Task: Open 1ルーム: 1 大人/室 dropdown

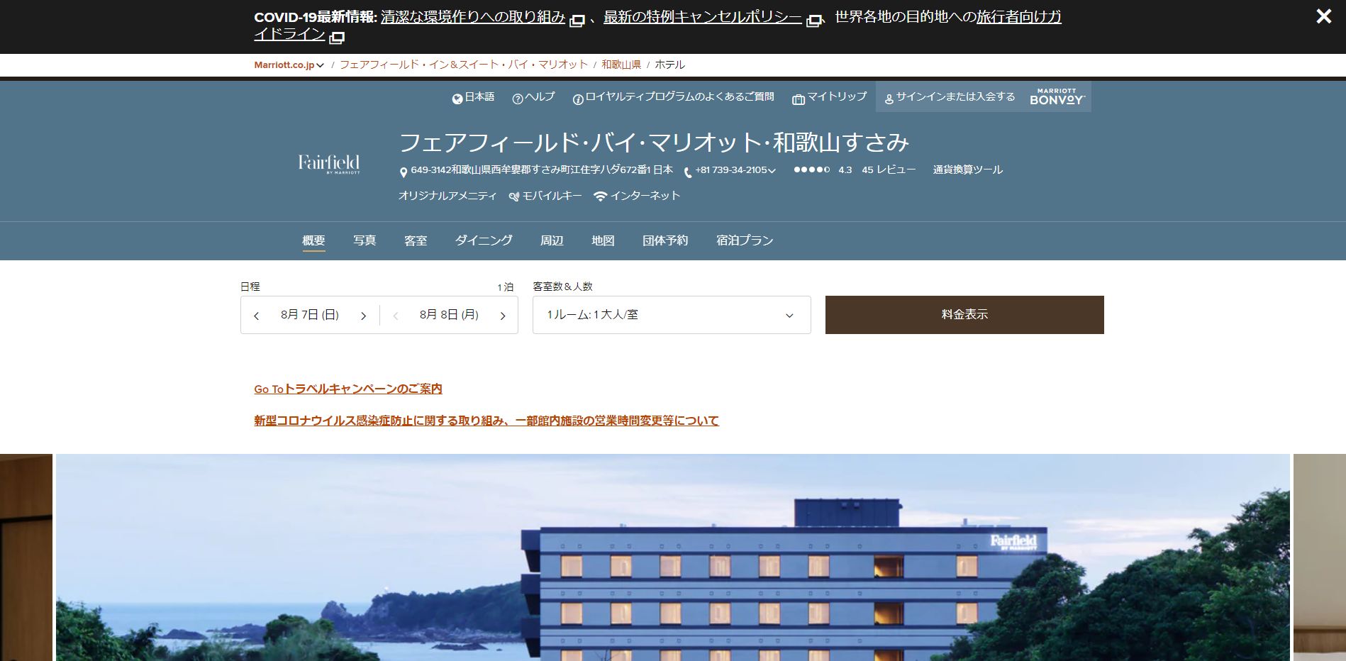Action: click(672, 315)
